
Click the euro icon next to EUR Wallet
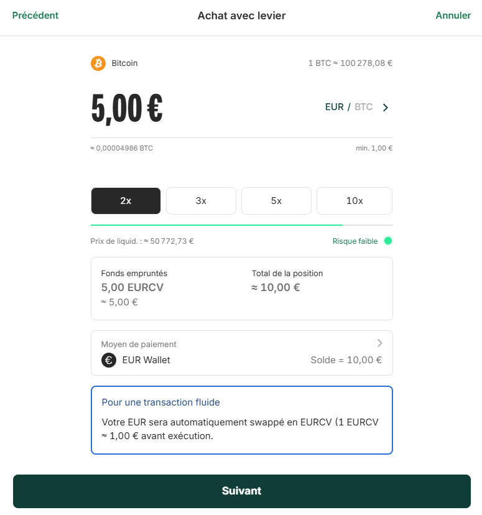click(x=108, y=360)
